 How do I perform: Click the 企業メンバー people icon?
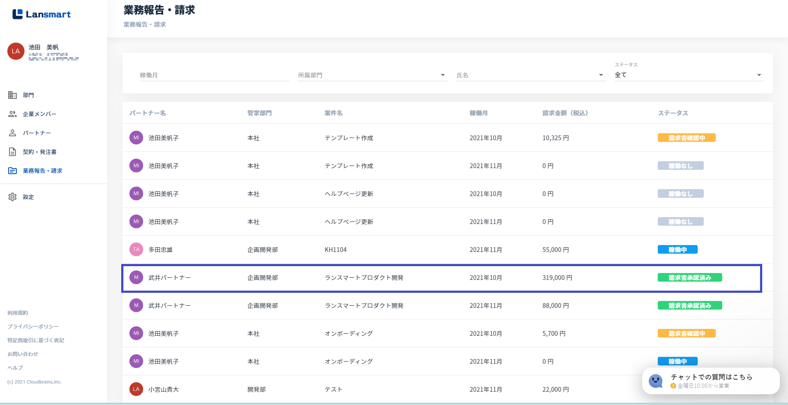click(12, 114)
